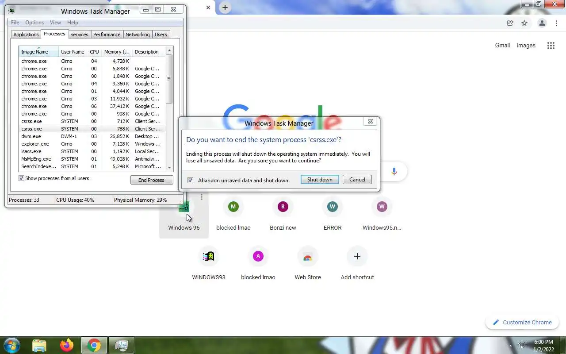Viewport: 566px width, 354px height.
Task: Click End Process button
Action: [x=152, y=180]
